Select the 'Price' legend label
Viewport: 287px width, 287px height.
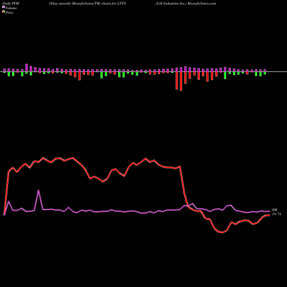pyautogui.click(x=9, y=13)
